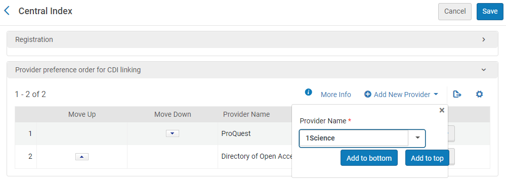Move ProQuest down with arrow button
The width and height of the screenshot is (506, 185).
click(x=173, y=134)
